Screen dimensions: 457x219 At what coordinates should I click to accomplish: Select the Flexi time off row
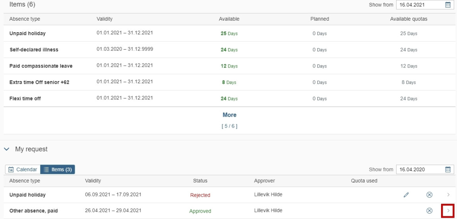coord(229,99)
